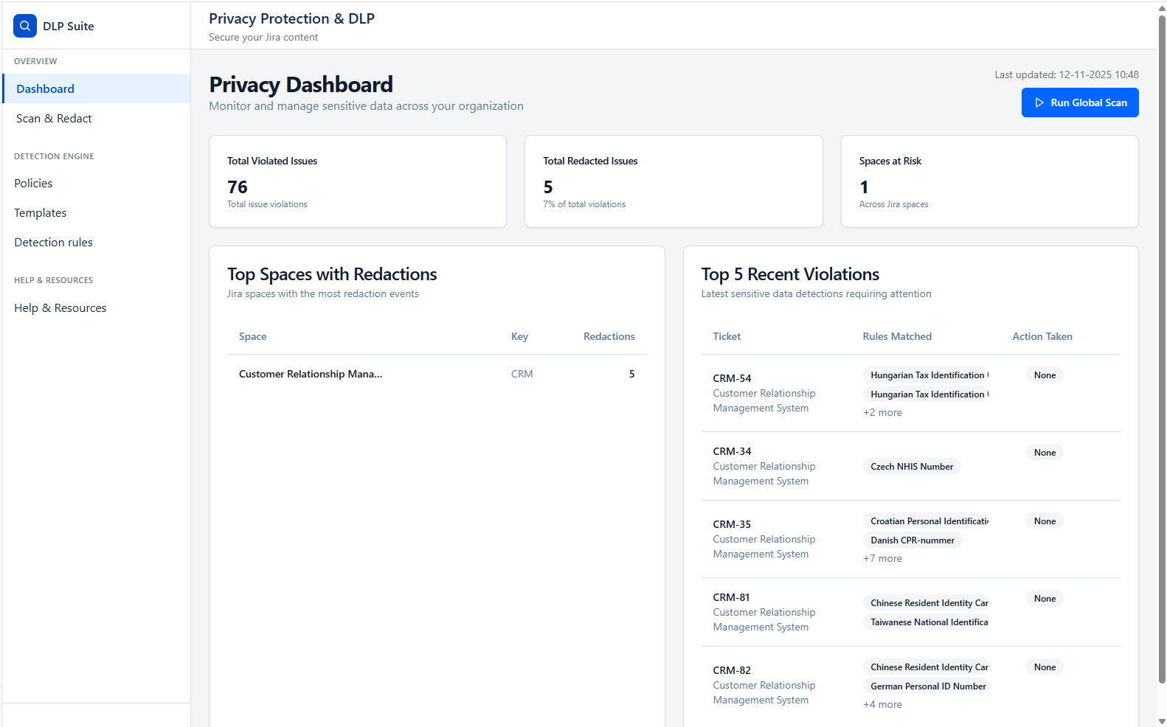Screen dimensions: 1167x727
Task: Open the CRM key link in the spaces table
Action: (522, 374)
